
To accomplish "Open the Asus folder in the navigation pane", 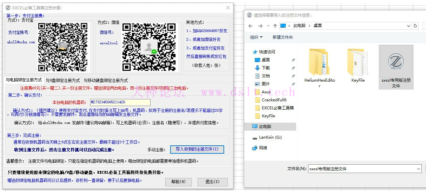I will 266,92.
